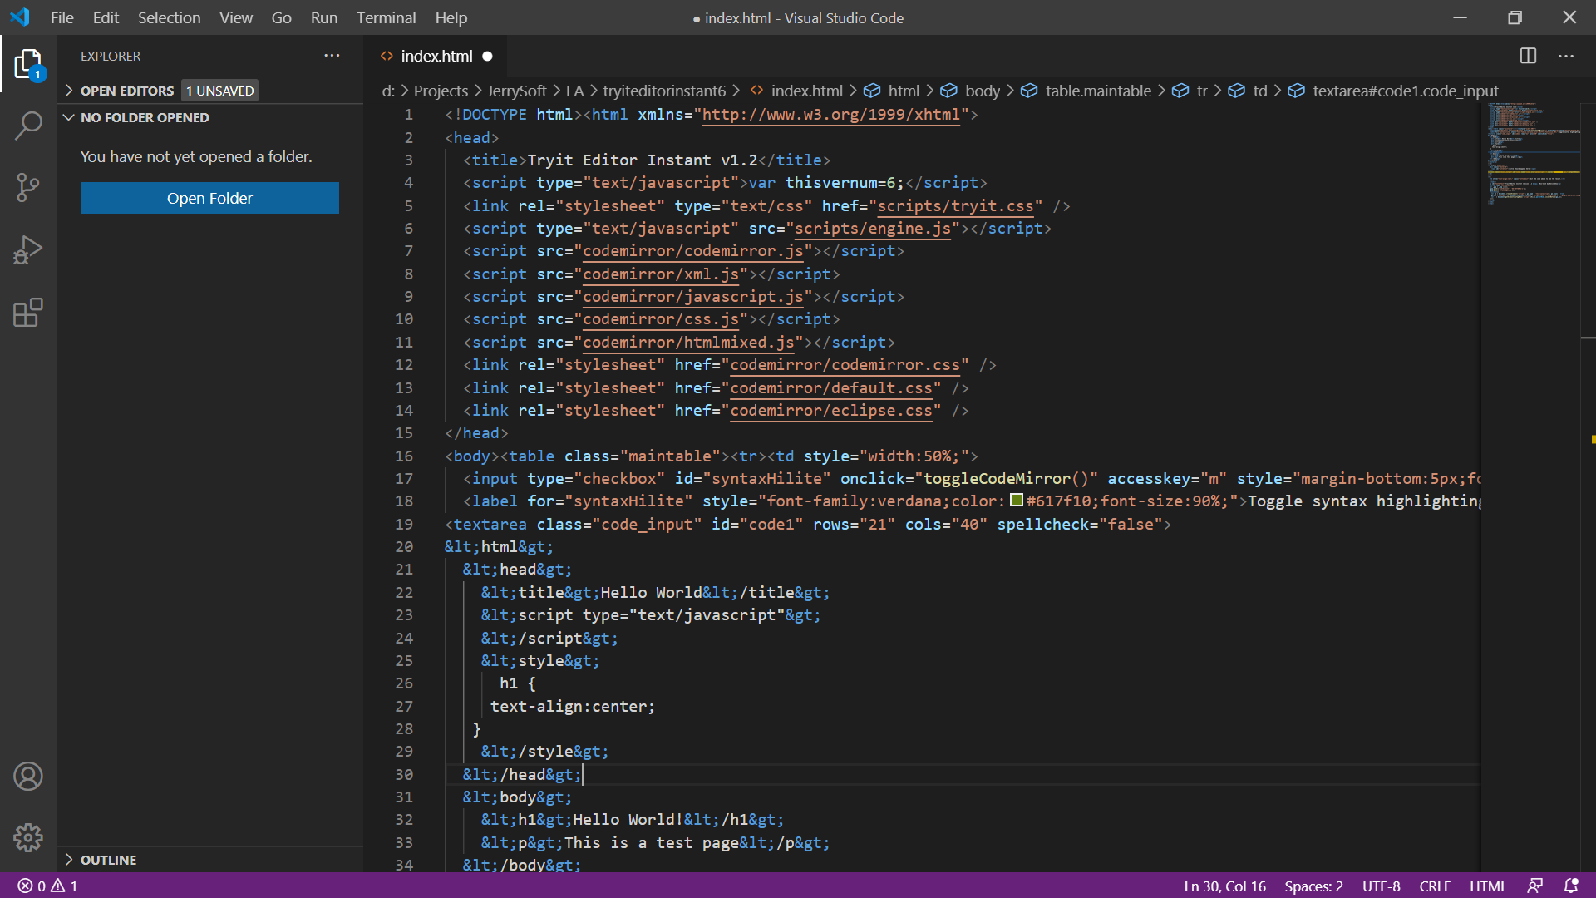Open the EA breadcrumb dropdown
Image resolution: width=1596 pixels, height=898 pixels.
(574, 91)
